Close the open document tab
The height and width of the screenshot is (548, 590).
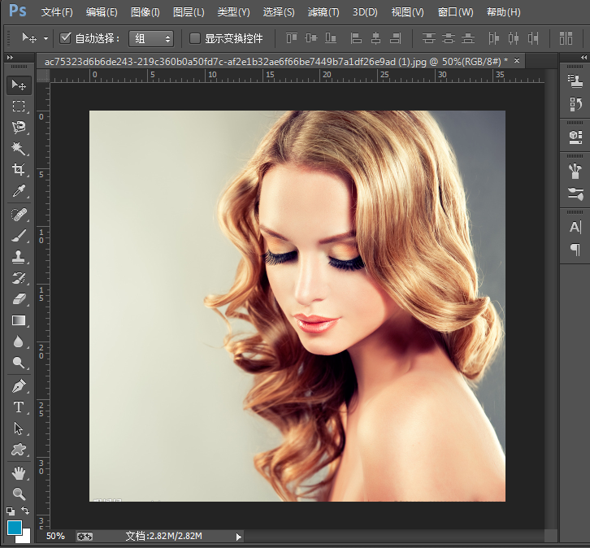[517, 61]
